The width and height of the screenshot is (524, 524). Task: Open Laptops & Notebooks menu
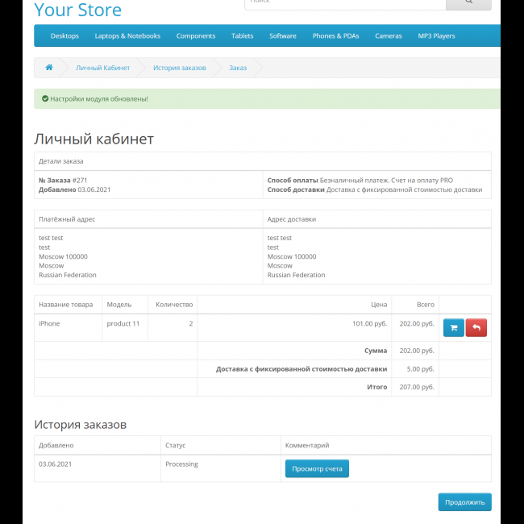click(x=127, y=36)
